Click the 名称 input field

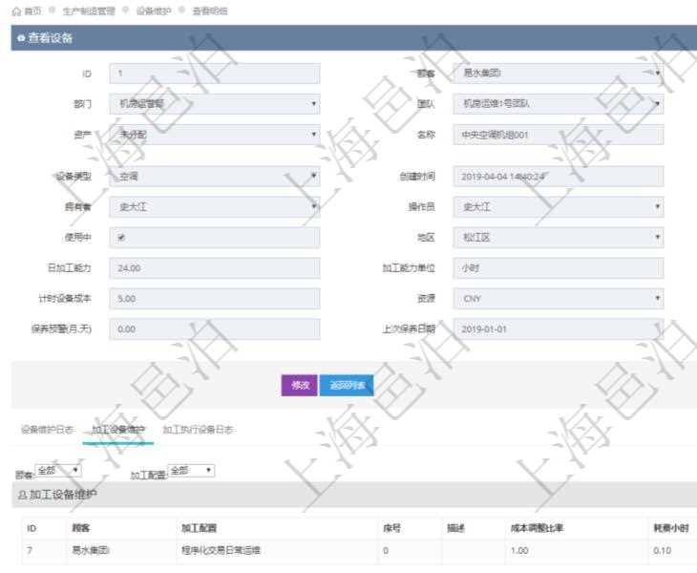558,135
